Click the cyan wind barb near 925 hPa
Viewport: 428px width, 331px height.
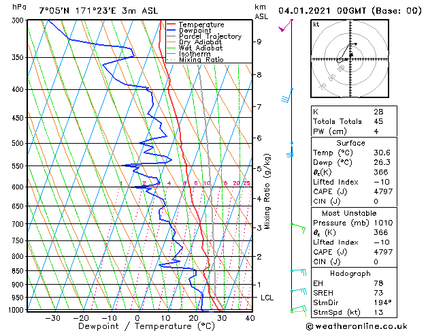pyautogui.click(x=299, y=291)
